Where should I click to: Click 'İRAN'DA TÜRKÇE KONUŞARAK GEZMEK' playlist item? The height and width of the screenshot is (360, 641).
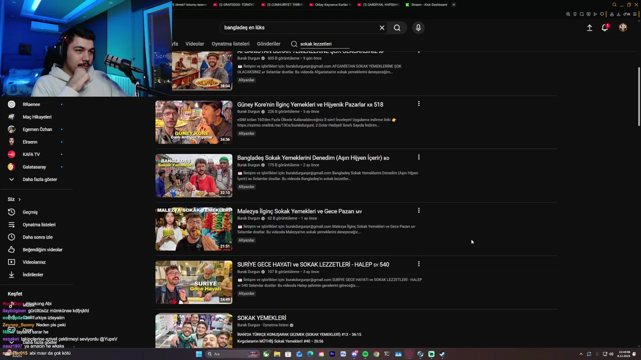point(299,334)
